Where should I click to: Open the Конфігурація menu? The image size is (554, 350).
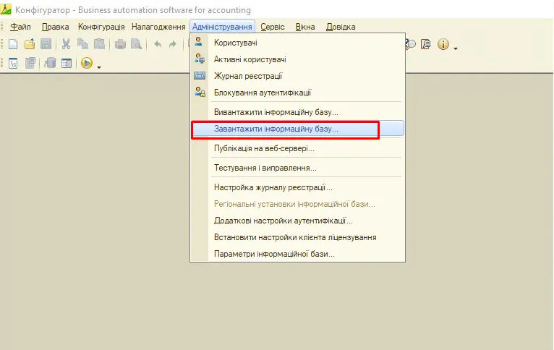(101, 27)
